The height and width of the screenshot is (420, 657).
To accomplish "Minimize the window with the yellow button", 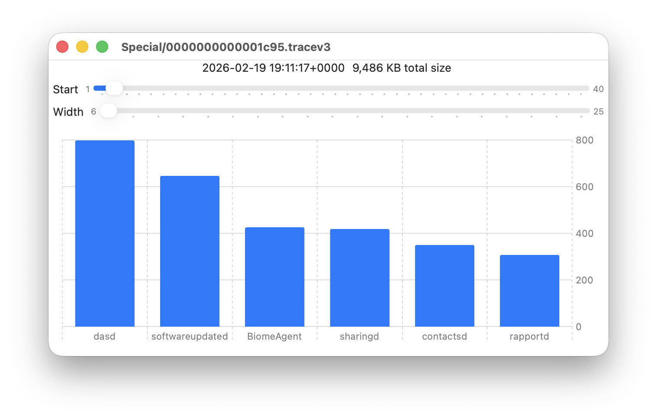I will [82, 47].
